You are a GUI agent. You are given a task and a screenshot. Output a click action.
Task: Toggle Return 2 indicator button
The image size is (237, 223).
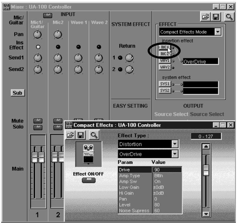click(120, 69)
